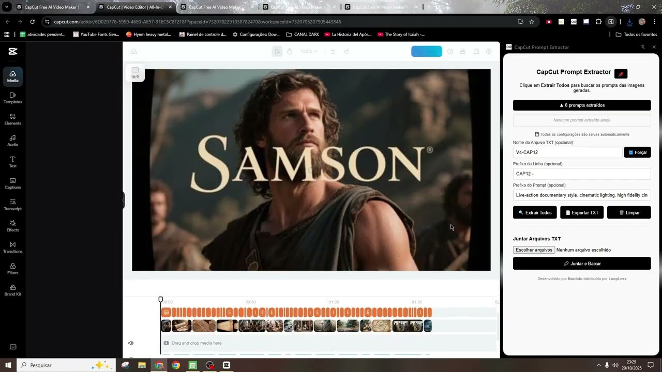Switch to the CapCut Video Editor tab
This screenshot has height=372, width=662.
coord(135,7)
